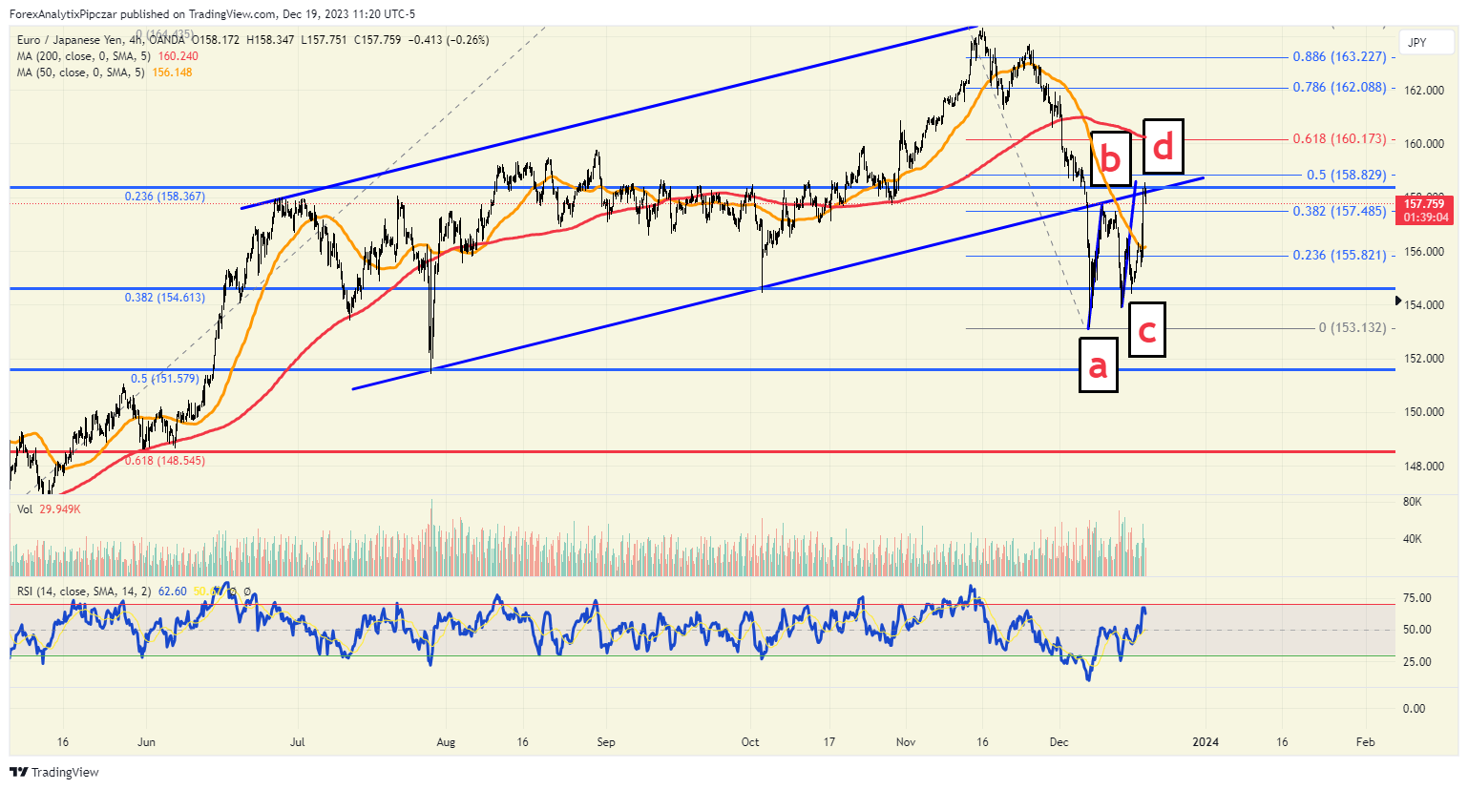The width and height of the screenshot is (1468, 789).
Task: Click the Nov label on the time axis
Action: [x=906, y=742]
